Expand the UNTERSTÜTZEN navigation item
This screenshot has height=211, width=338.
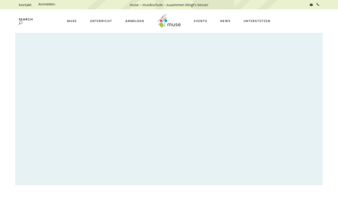[x=257, y=21]
